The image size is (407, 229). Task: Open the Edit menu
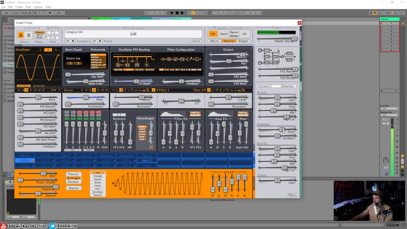[x=10, y=7]
